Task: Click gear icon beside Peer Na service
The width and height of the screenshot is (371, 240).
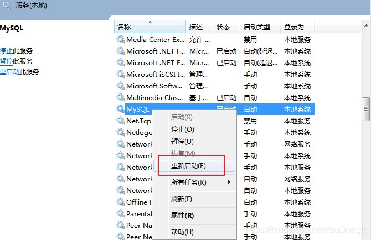Action: pyautogui.click(x=120, y=225)
